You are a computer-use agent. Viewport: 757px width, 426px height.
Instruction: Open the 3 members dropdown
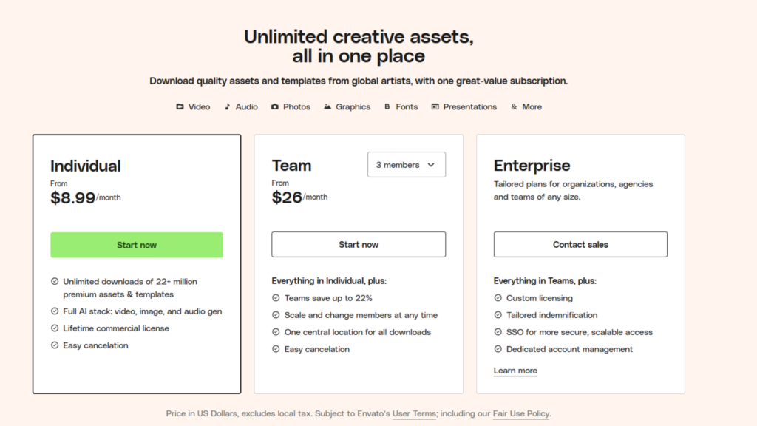click(x=407, y=165)
